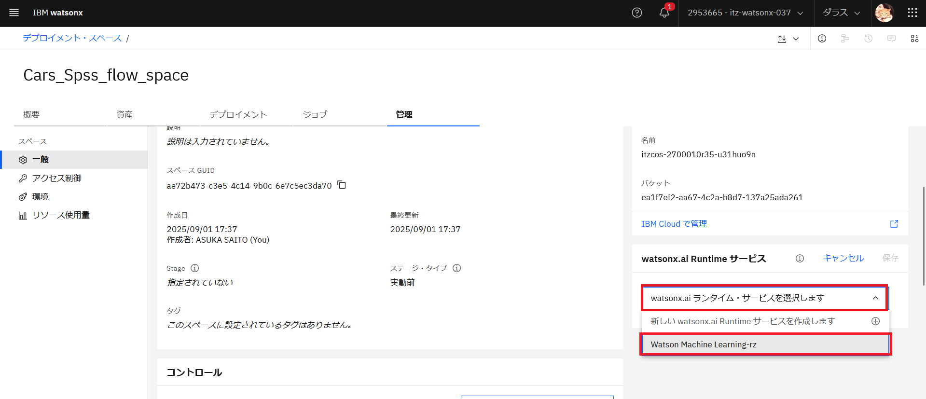Click the info icon next to Stage
Image resolution: width=926 pixels, height=399 pixels.
[x=194, y=268]
